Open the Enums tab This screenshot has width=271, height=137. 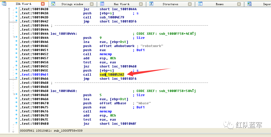(220, 4)
